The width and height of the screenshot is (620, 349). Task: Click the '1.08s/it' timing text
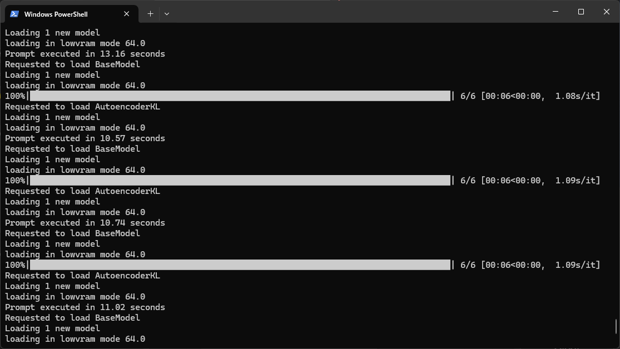(578, 96)
